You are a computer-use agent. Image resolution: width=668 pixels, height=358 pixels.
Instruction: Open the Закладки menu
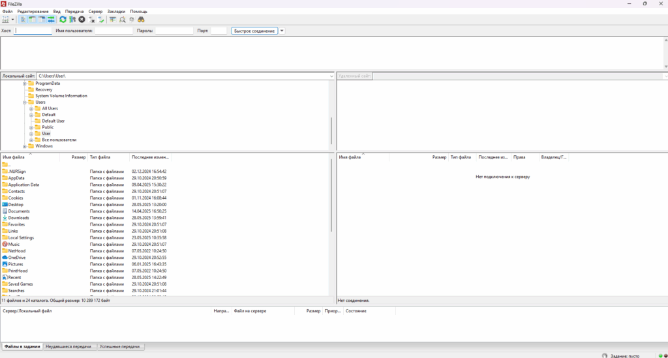click(117, 12)
